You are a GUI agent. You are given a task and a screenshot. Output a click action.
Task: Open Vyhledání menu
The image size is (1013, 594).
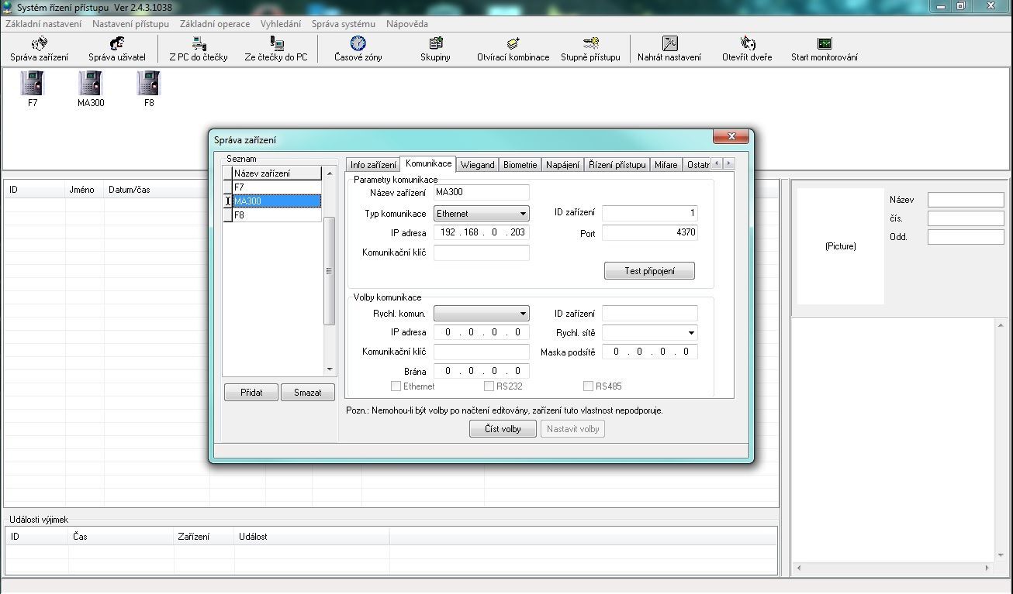[281, 24]
